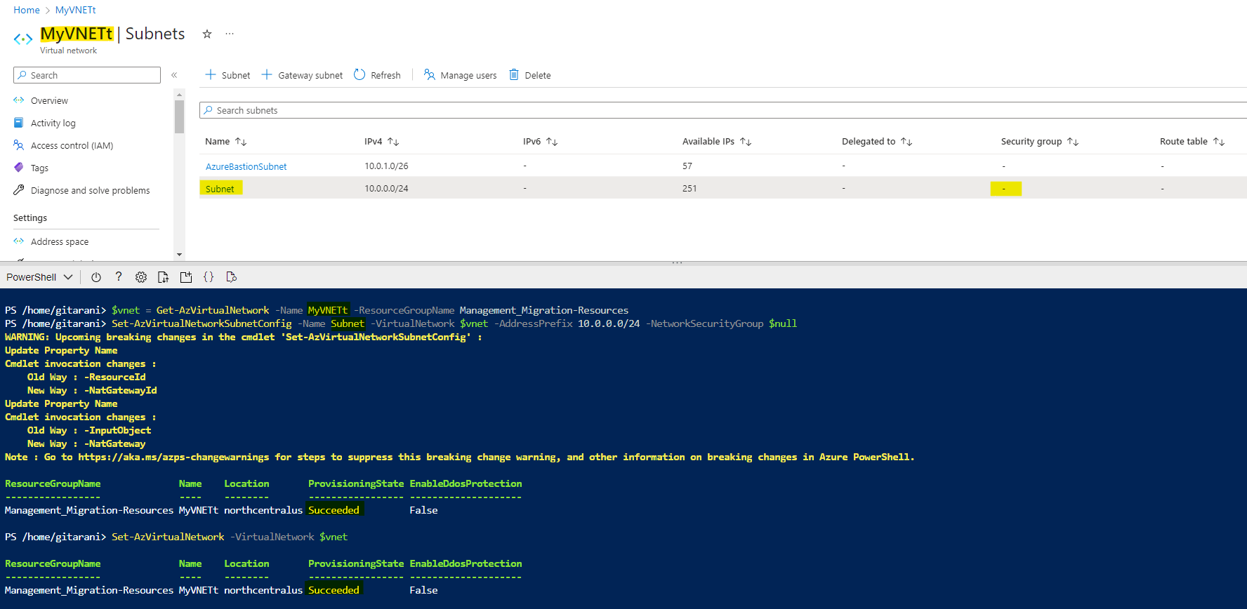Viewport: 1247px width, 609px height.
Task: Open Overview in the left menu
Action: tap(49, 101)
